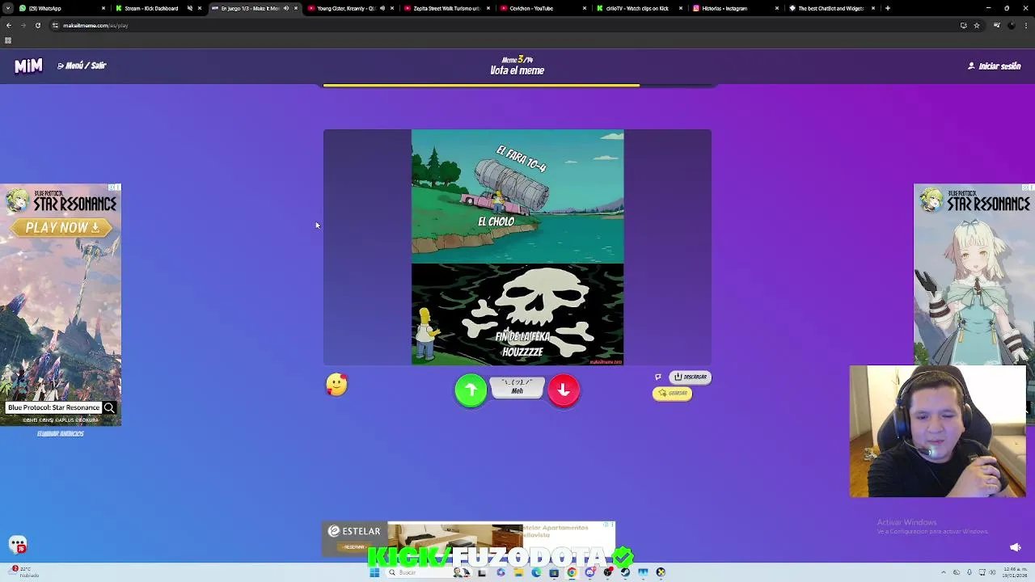Open Steam from the taskbar
1035x582 pixels.
coord(625,572)
